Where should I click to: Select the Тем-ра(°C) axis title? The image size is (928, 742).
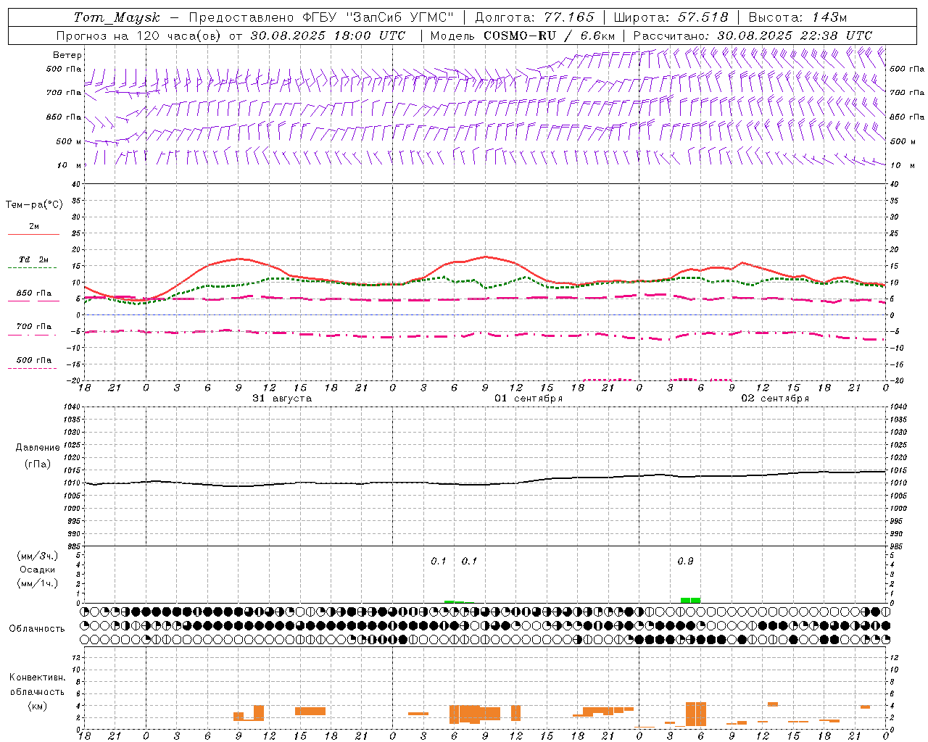34,205
